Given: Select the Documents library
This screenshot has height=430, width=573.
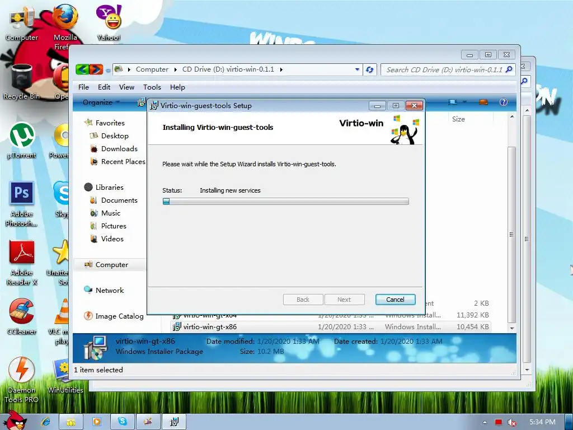Looking at the screenshot, I should tap(119, 200).
